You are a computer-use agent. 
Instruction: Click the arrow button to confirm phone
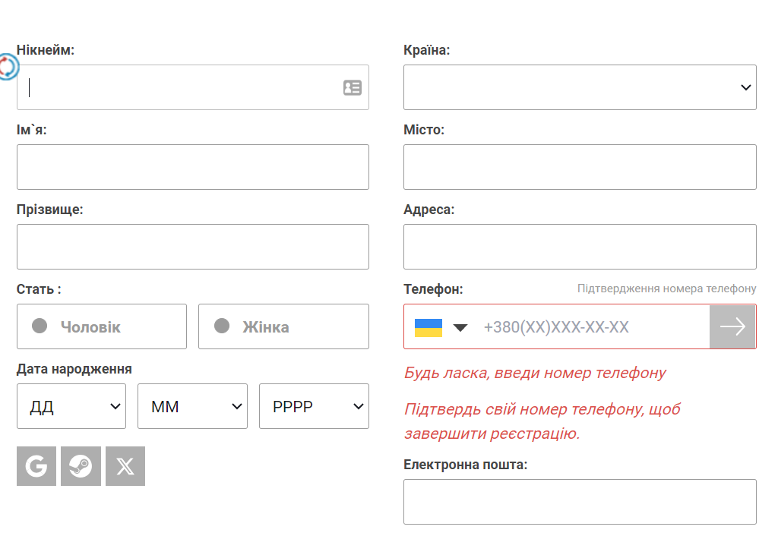732,326
